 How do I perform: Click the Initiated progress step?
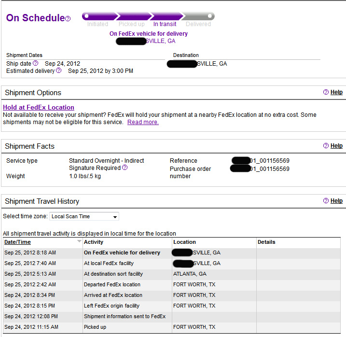[97, 24]
